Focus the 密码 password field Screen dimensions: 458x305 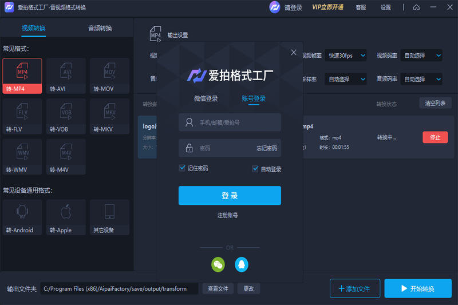point(230,148)
